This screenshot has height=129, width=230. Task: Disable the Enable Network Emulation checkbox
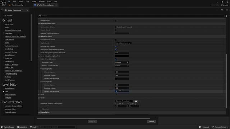pos(116,59)
